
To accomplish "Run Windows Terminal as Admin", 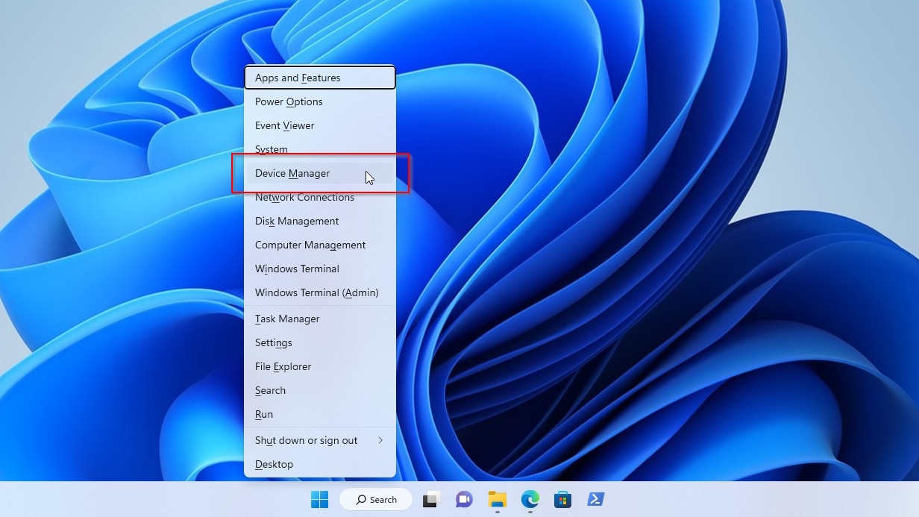I will [x=317, y=292].
